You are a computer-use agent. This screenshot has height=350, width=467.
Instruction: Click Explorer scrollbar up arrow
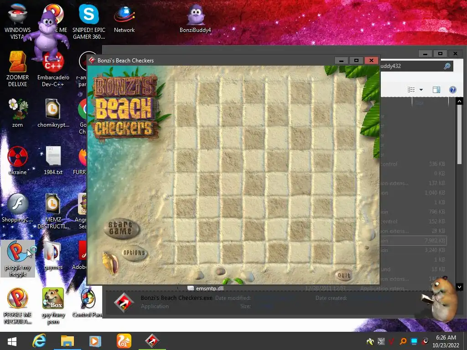coord(459,102)
